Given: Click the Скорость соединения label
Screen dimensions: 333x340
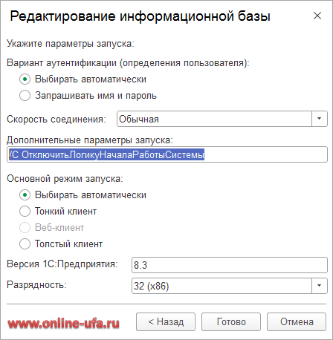Looking at the screenshot, I should coord(56,120).
